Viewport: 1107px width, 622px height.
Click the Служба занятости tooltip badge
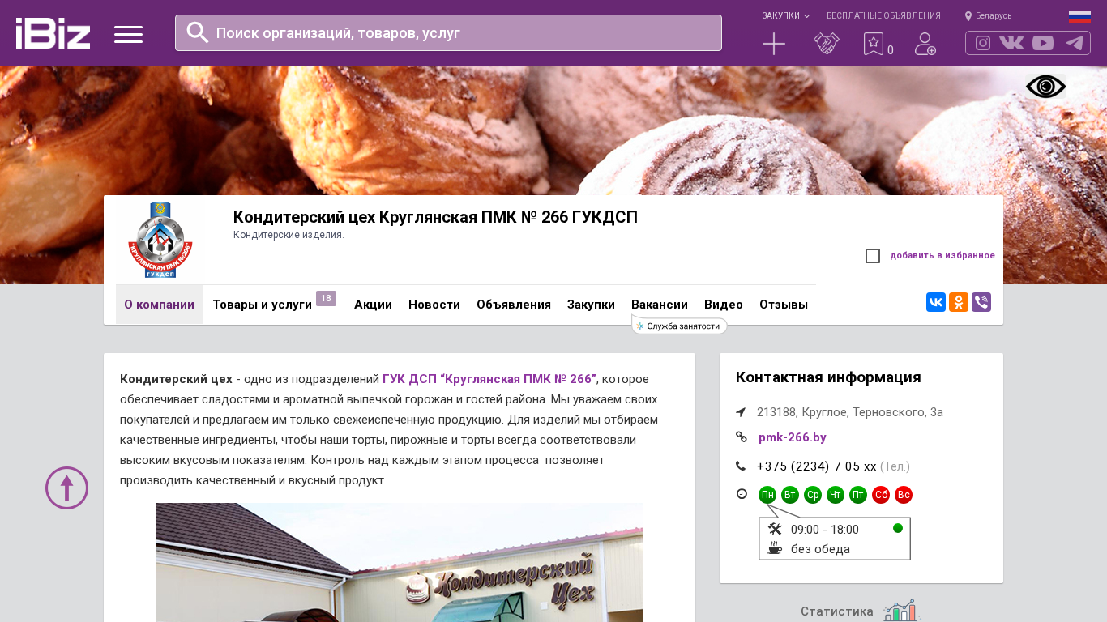pyautogui.click(x=679, y=326)
